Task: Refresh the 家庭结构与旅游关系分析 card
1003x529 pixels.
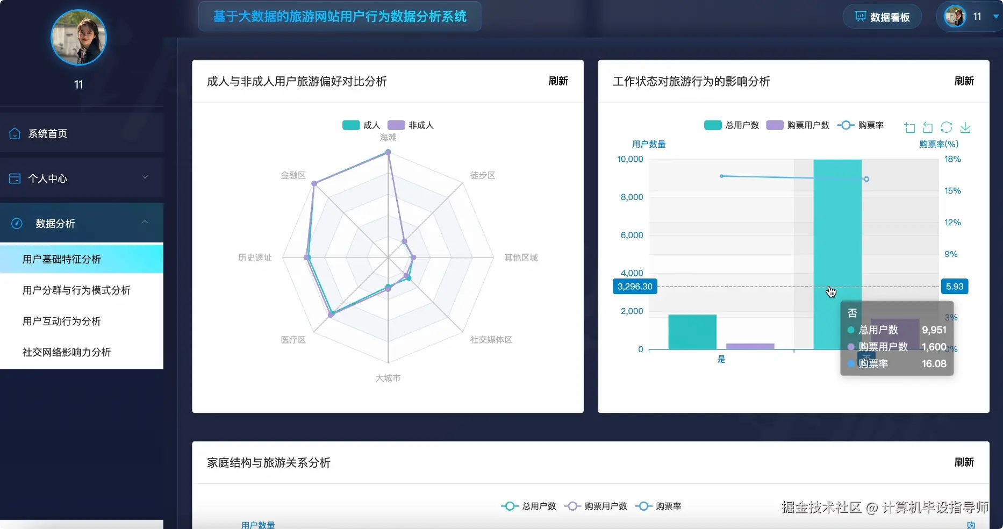Action: [x=964, y=462]
